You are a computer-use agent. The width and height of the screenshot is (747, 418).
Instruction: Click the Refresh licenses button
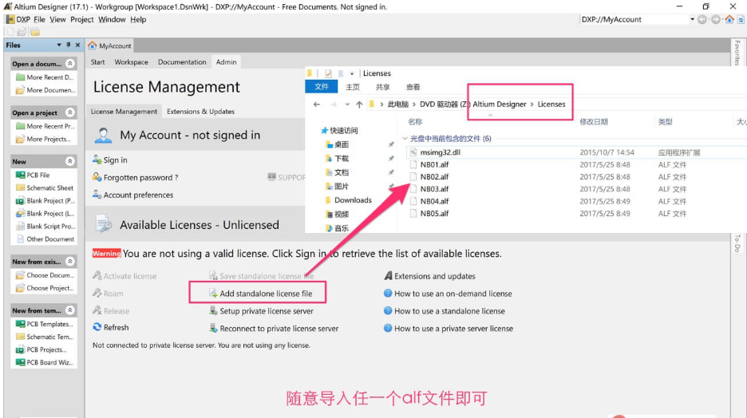tap(110, 328)
